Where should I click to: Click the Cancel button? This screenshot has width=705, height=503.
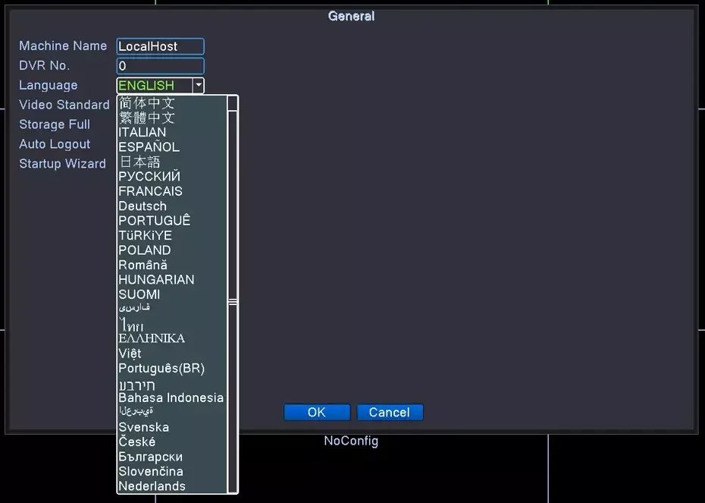point(390,412)
